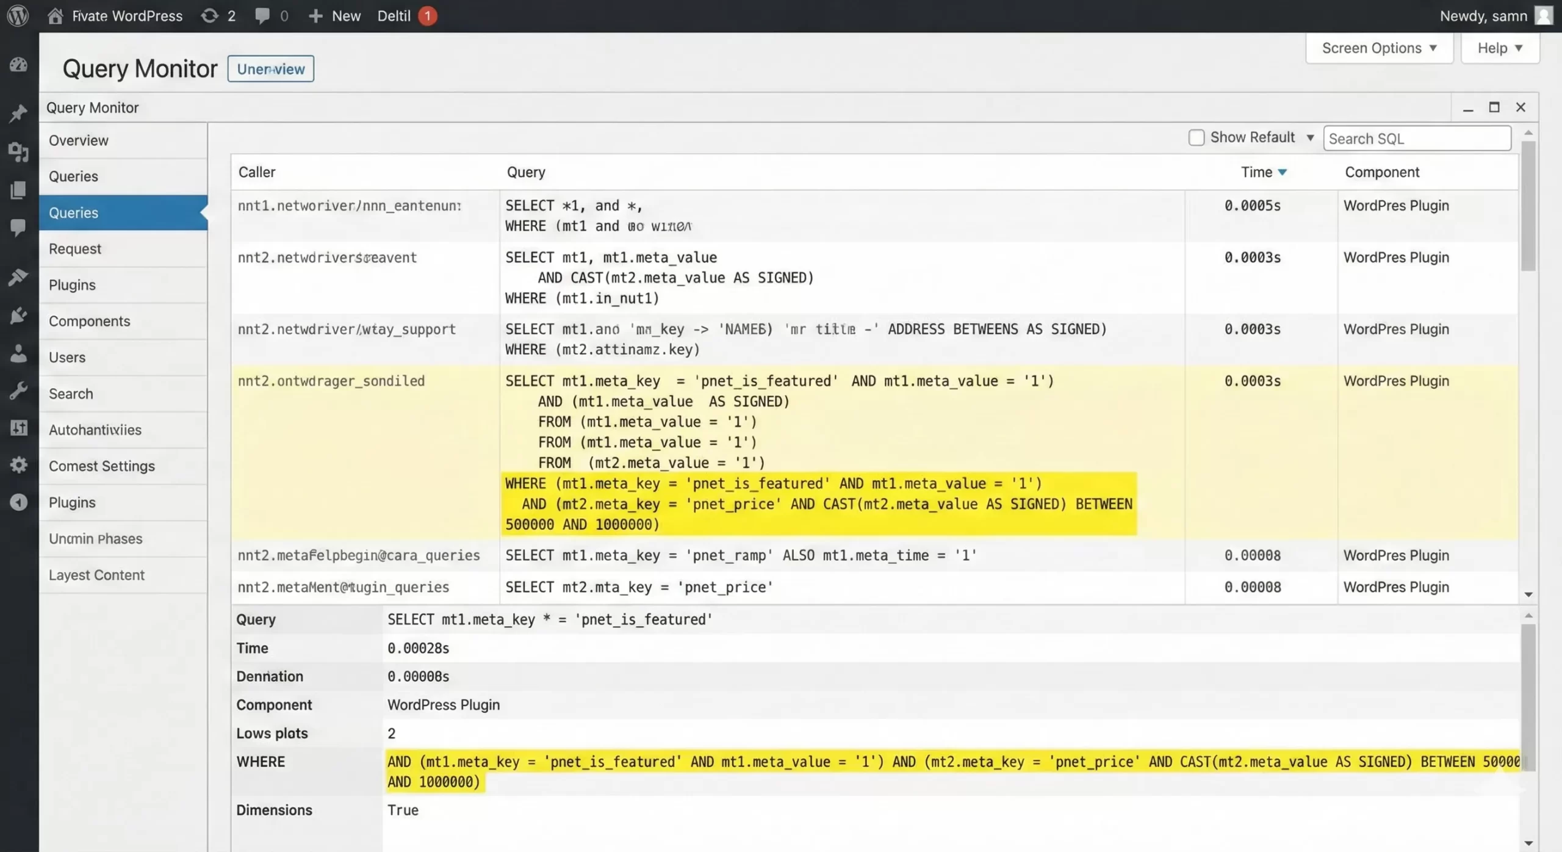Select Request in Query Monitor menu

75,249
